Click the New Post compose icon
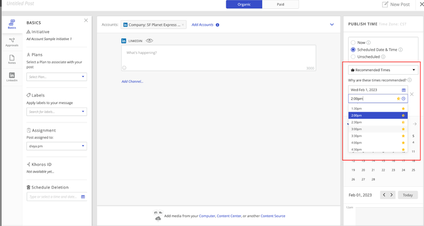The image size is (424, 226). tap(384, 4)
